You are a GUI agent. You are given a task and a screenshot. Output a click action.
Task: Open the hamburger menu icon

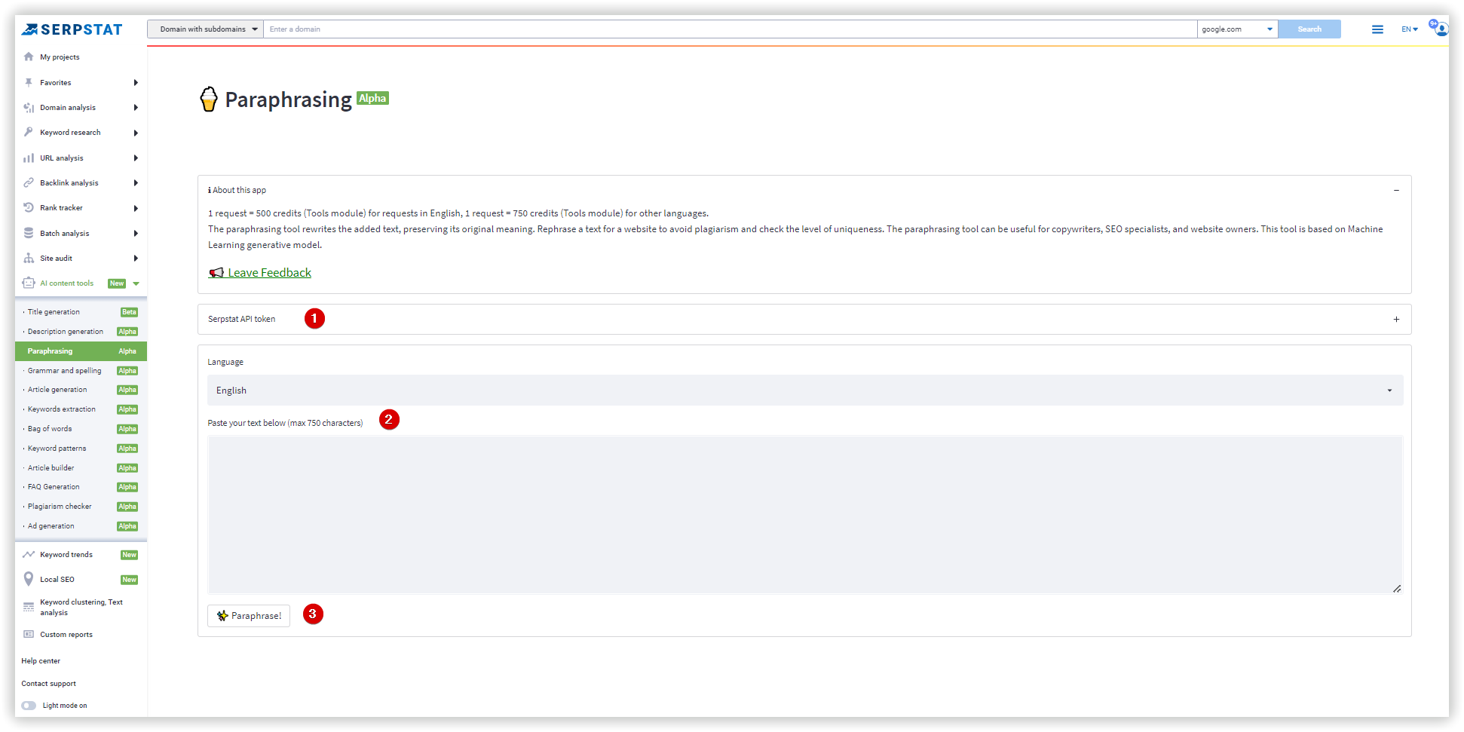pyautogui.click(x=1377, y=29)
